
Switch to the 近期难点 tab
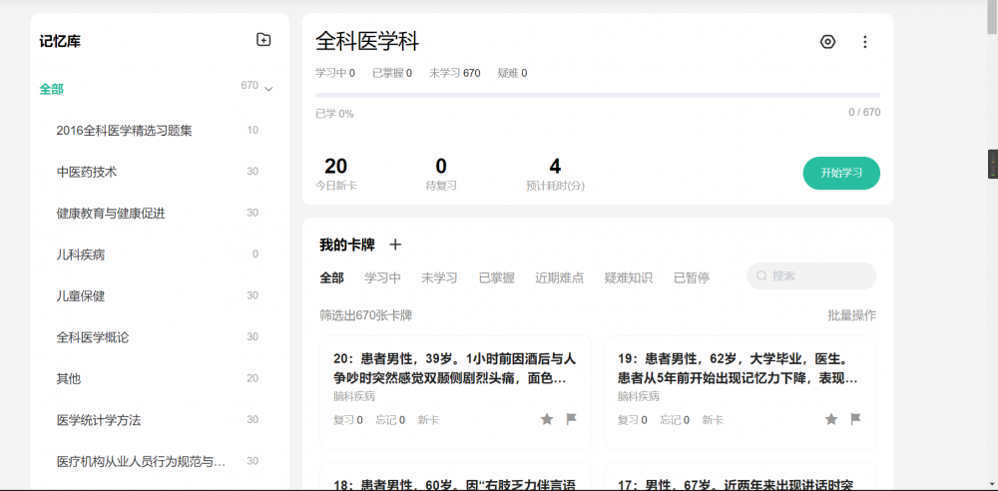coord(560,277)
